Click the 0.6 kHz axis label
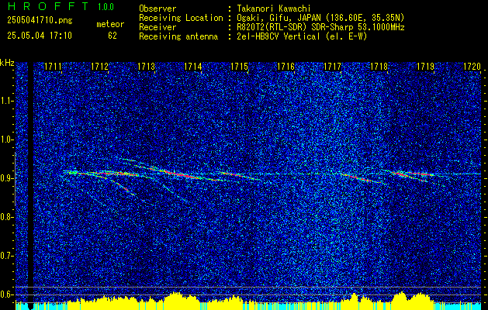488x310 pixels. [6, 294]
